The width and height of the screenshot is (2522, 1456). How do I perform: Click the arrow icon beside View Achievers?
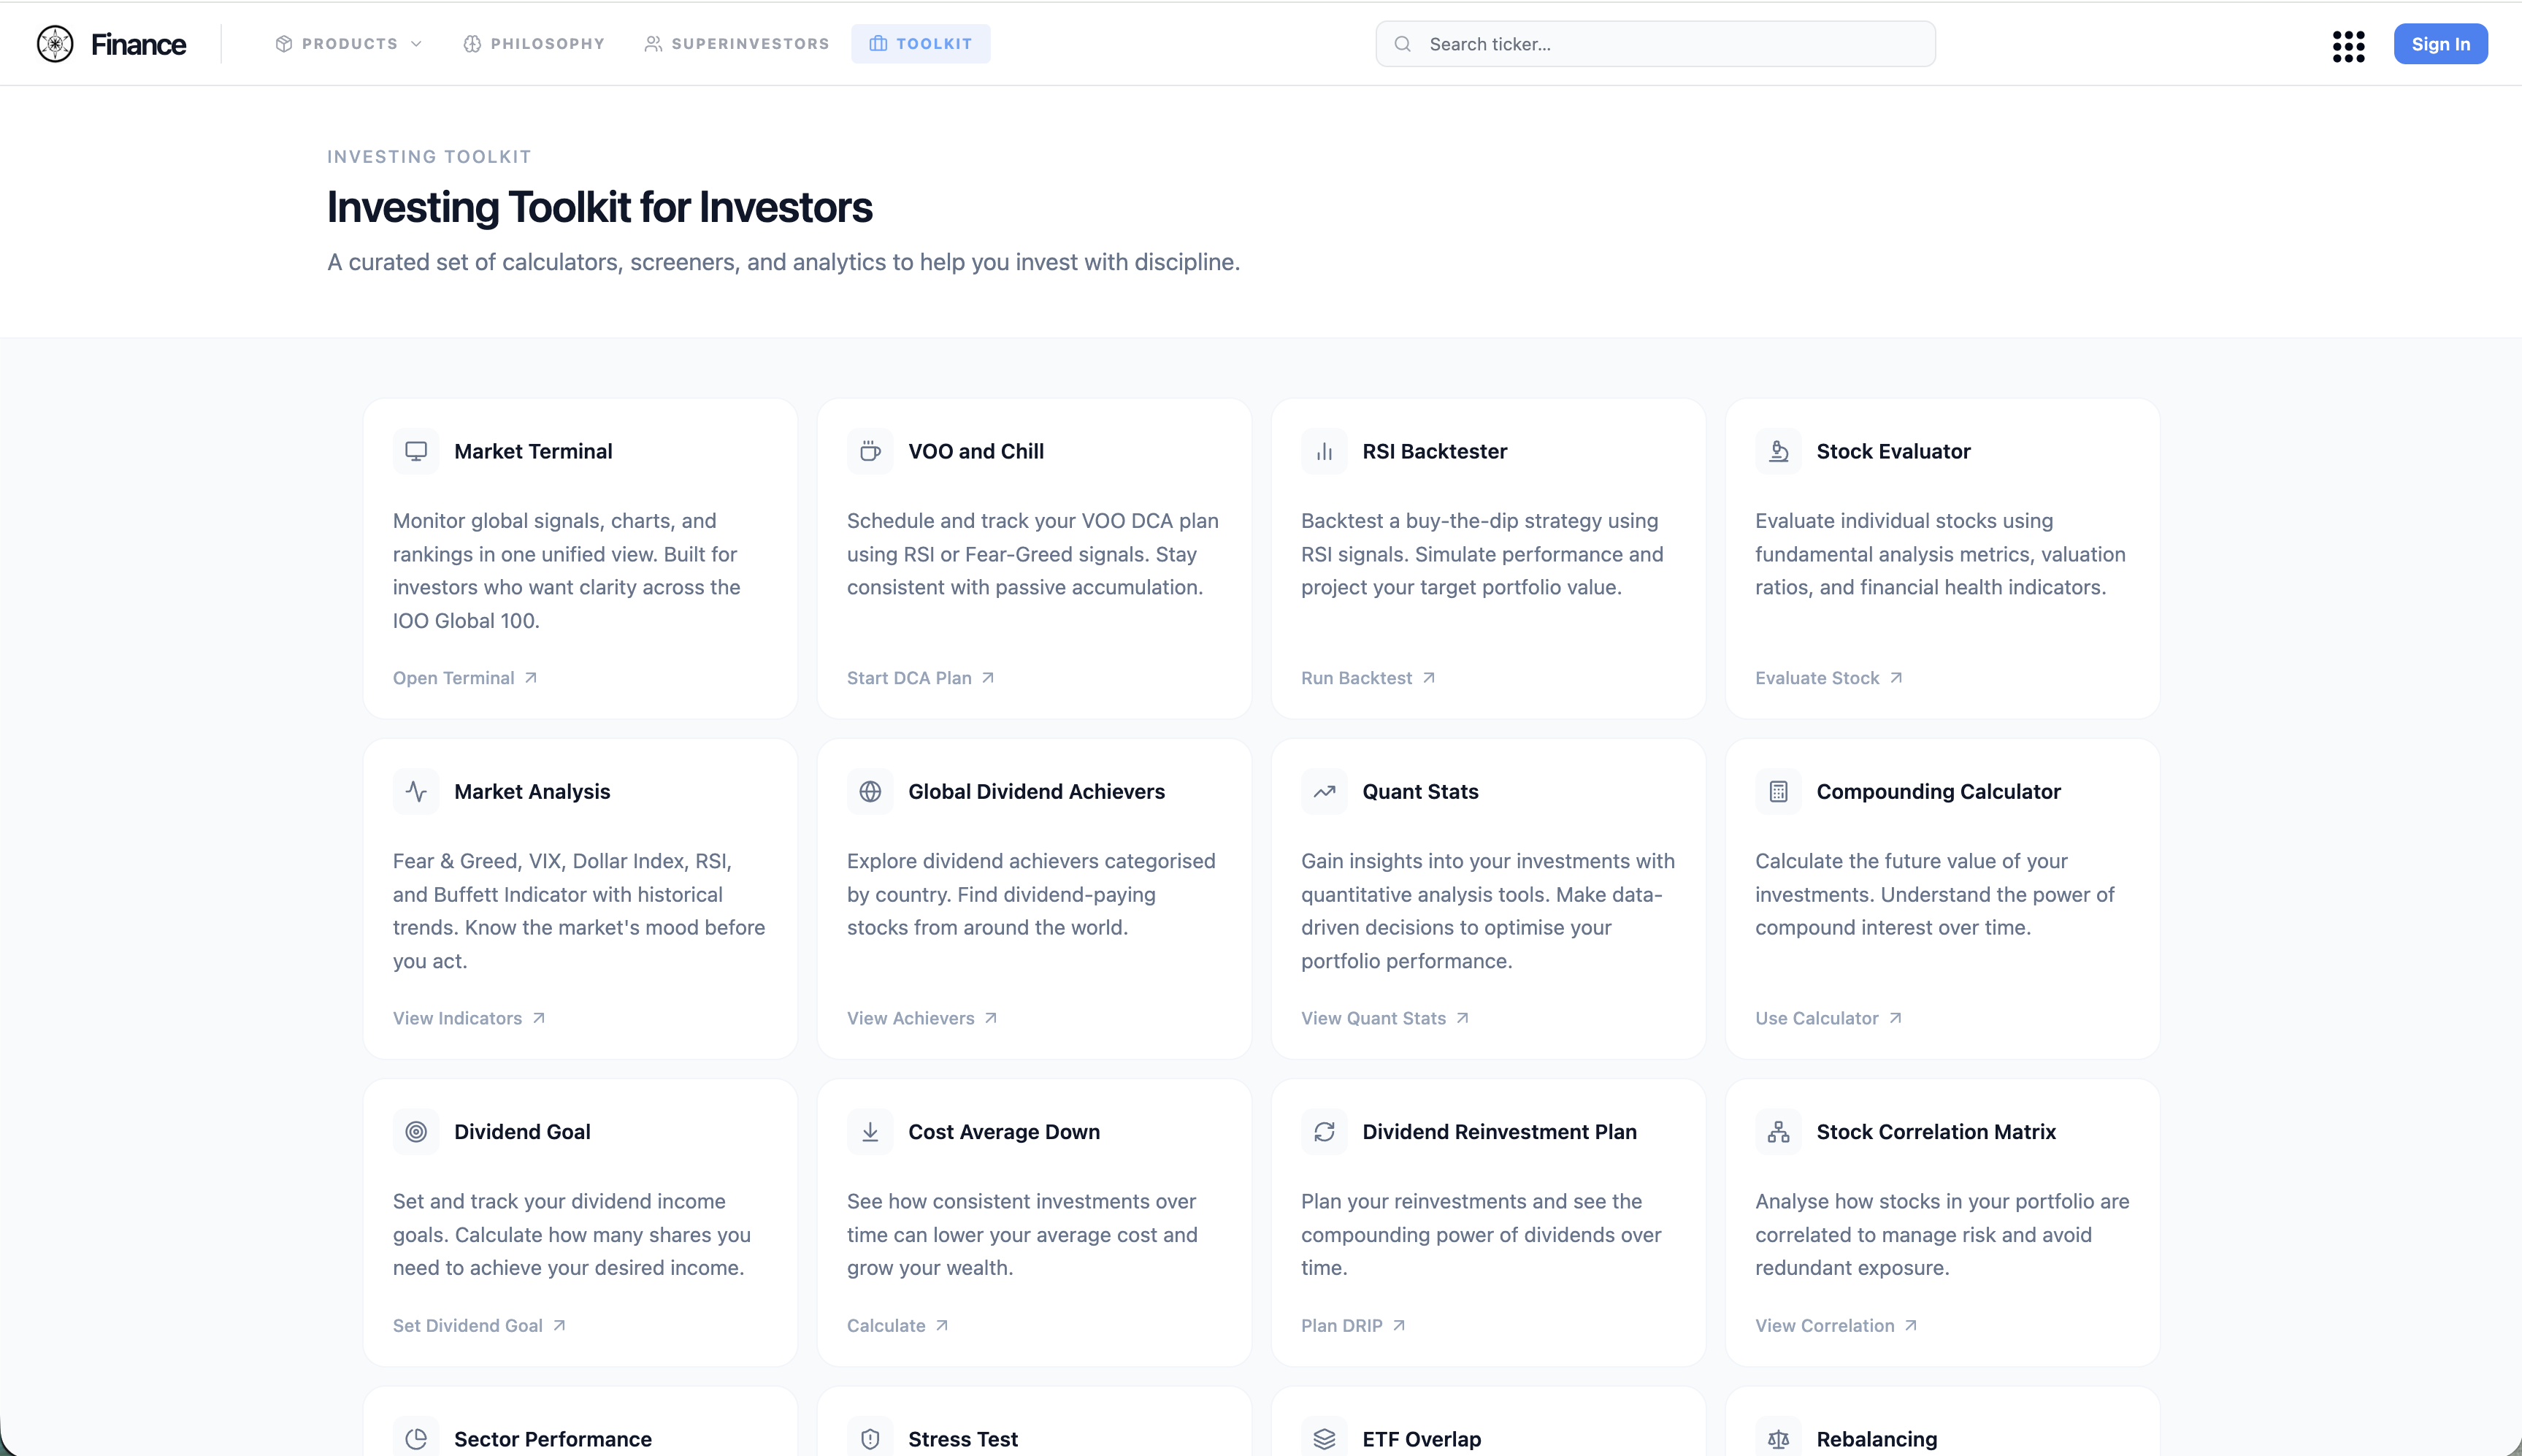click(991, 1017)
